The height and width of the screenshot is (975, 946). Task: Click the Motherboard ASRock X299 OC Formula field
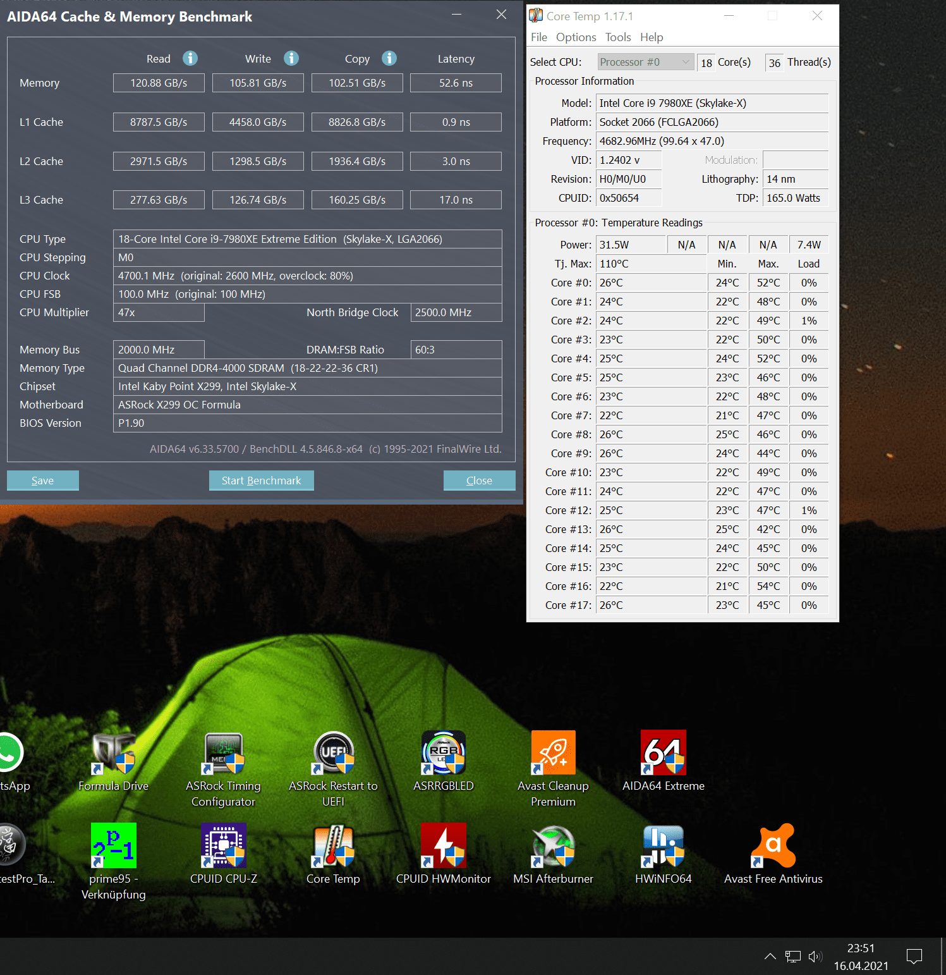pyautogui.click(x=308, y=405)
